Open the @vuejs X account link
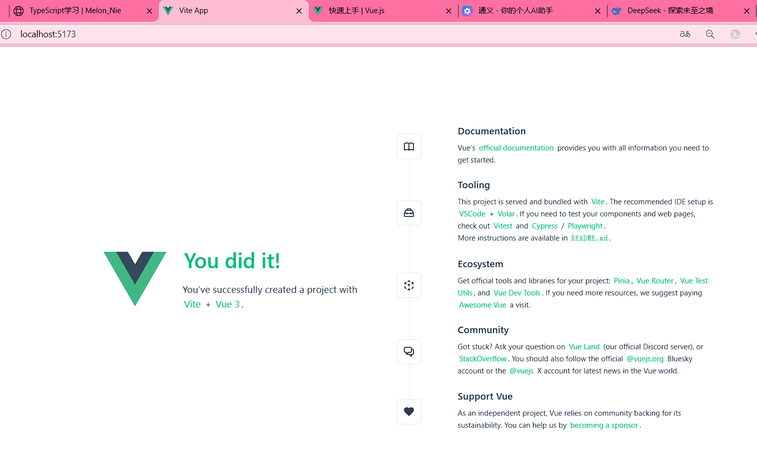757x457 pixels. 522,371
